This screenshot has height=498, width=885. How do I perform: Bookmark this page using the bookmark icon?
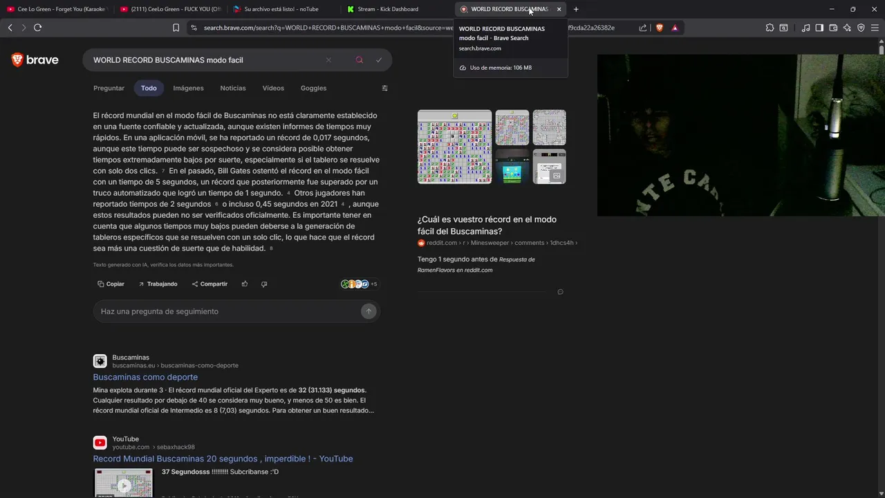point(176,28)
